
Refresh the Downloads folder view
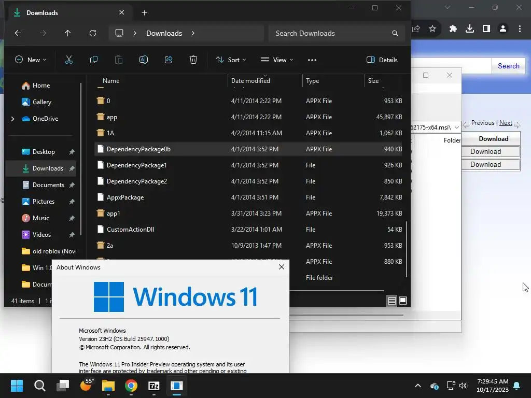coord(93,33)
